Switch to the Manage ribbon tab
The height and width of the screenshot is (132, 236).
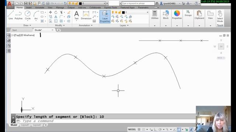click(60, 7)
